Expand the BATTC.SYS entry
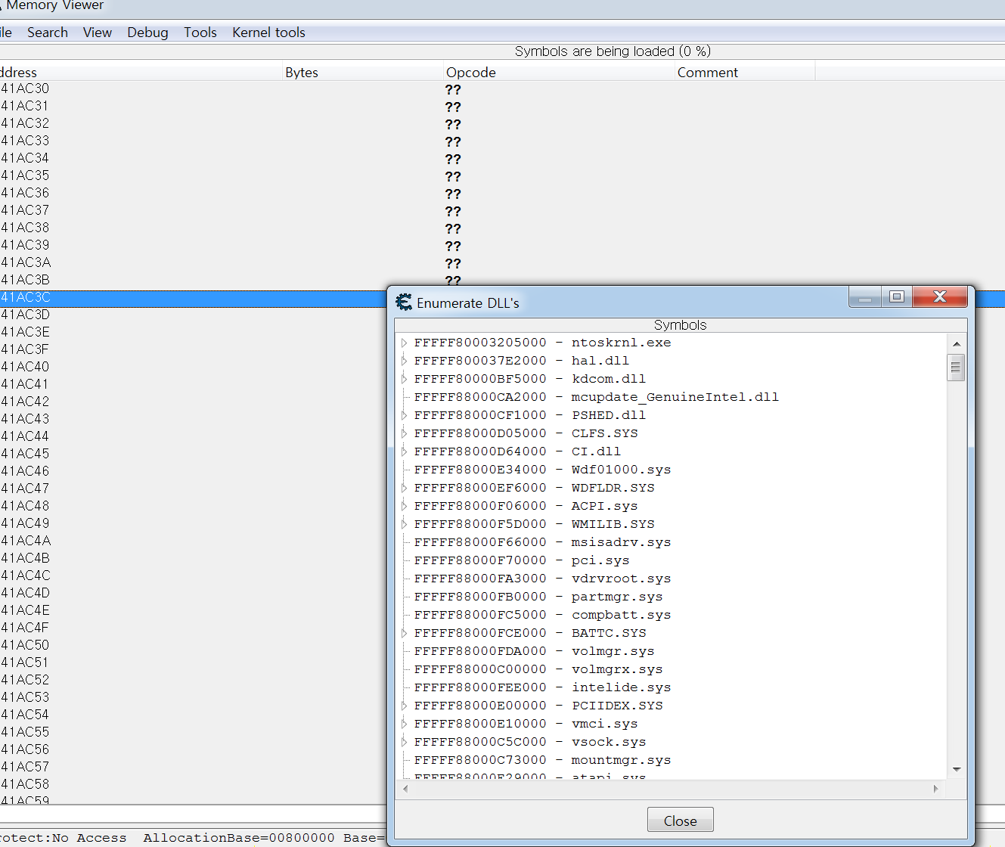Viewport: 1005px width, 847px height. pyautogui.click(x=404, y=632)
